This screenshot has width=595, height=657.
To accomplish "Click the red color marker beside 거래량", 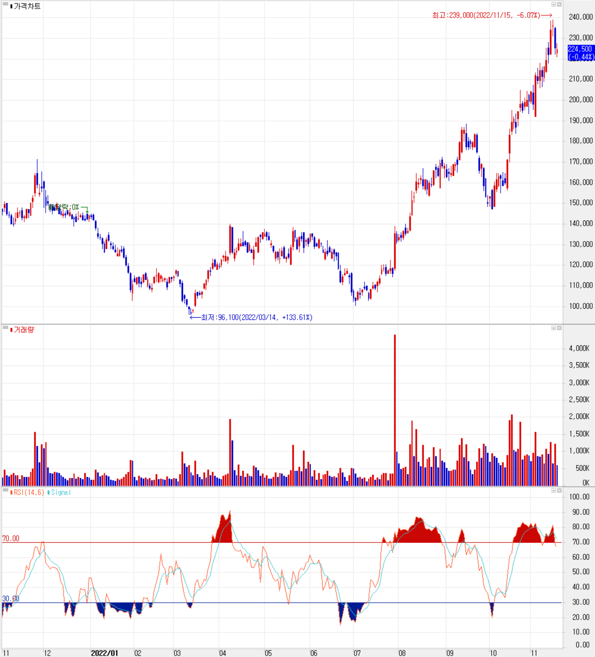I will point(12,330).
